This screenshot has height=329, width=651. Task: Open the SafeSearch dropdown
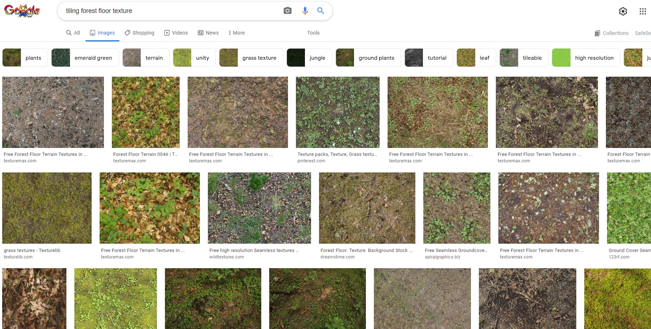pos(643,33)
